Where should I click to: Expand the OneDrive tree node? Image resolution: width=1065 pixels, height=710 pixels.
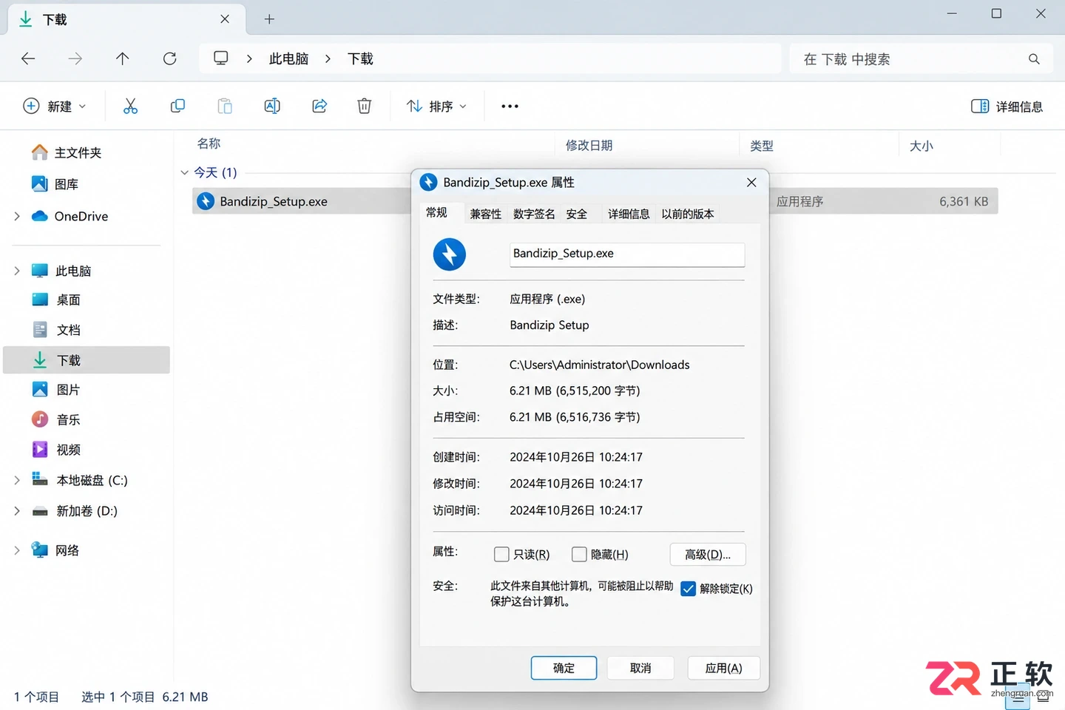17,216
